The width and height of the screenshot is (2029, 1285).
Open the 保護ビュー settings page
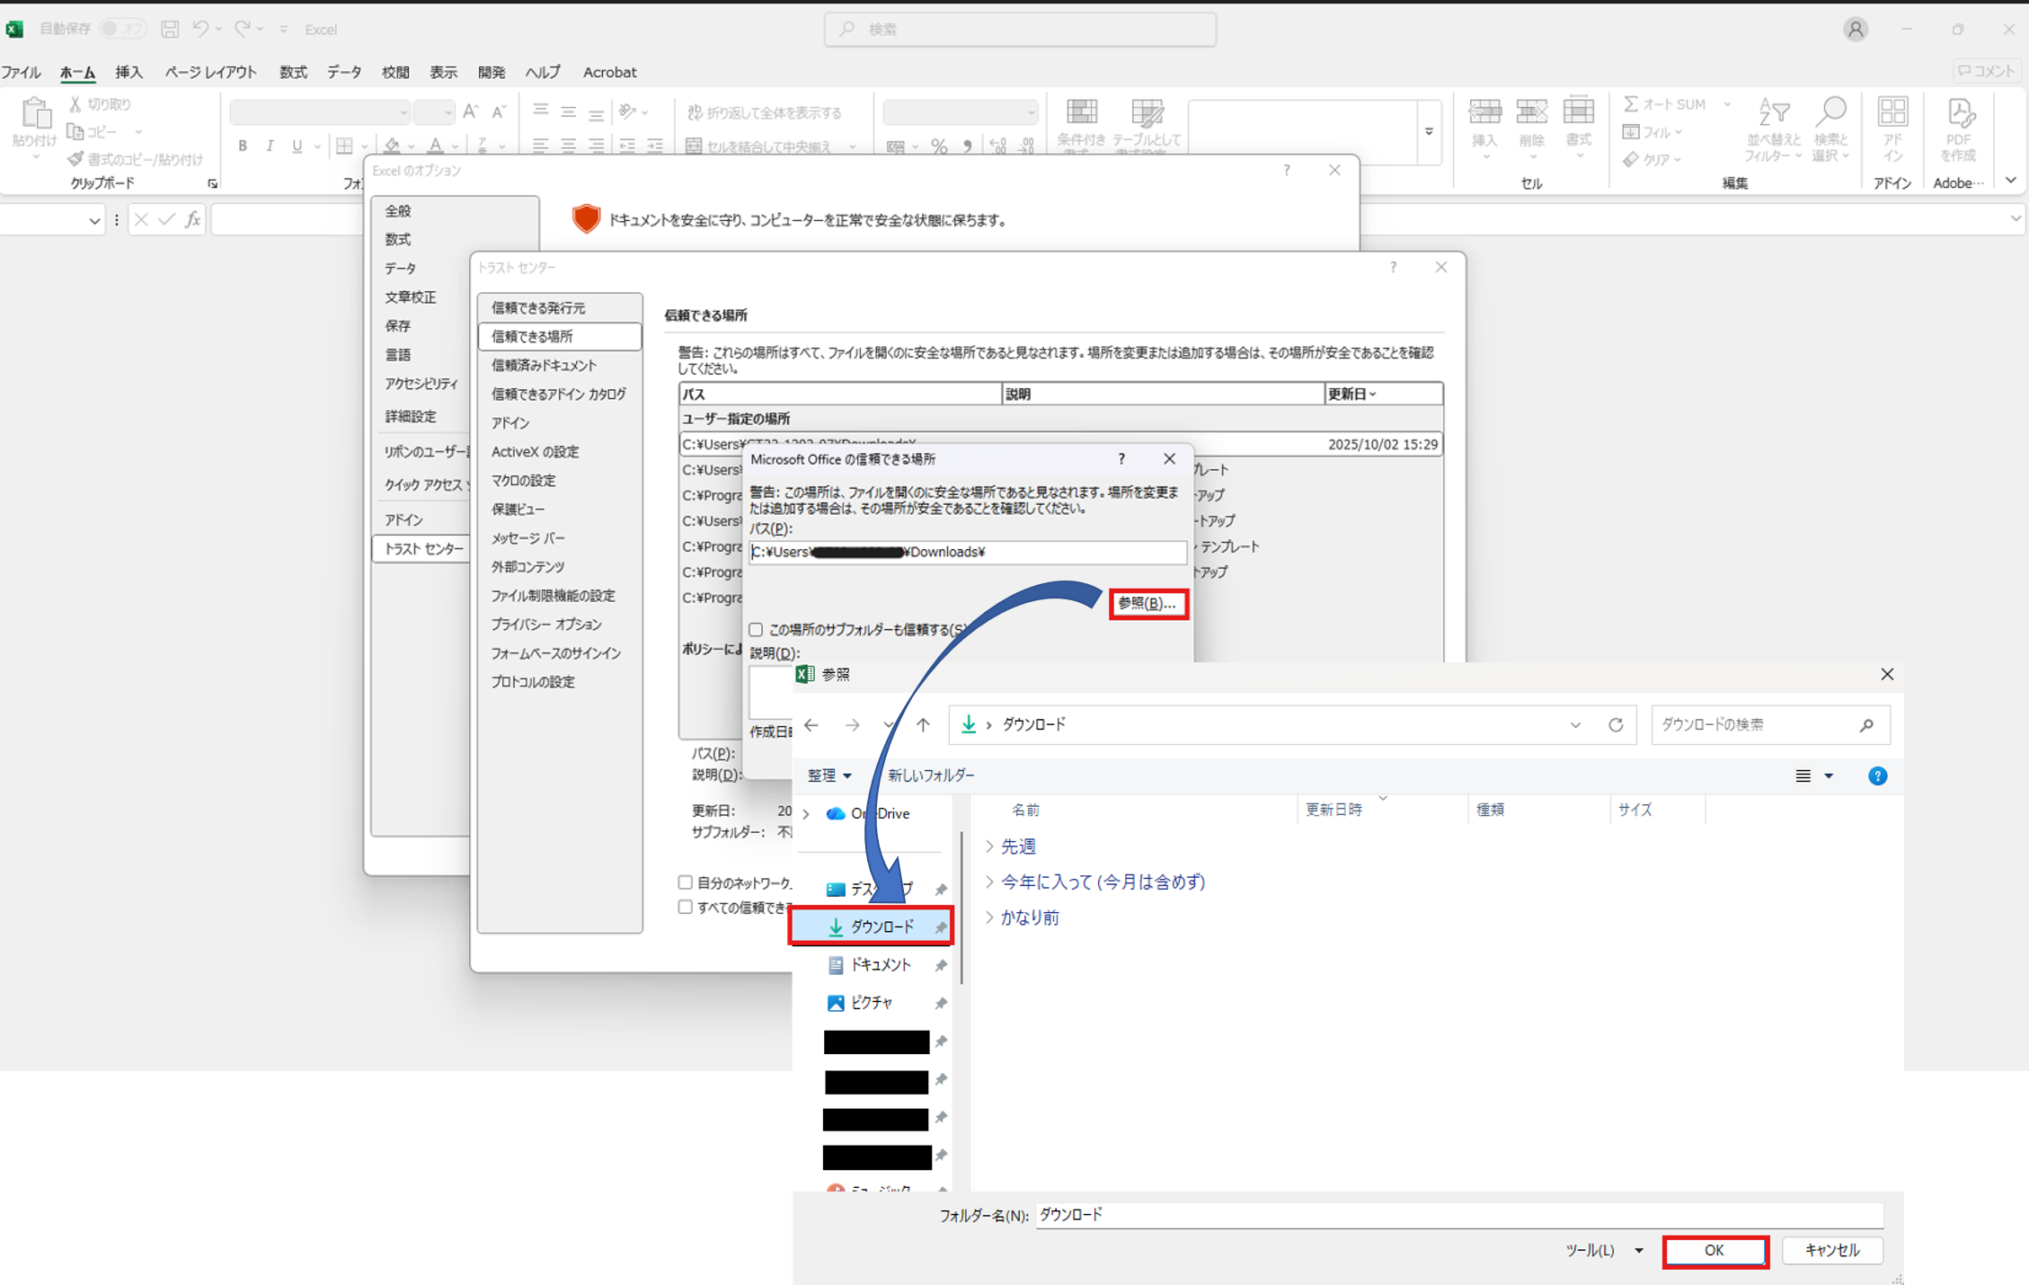[518, 510]
